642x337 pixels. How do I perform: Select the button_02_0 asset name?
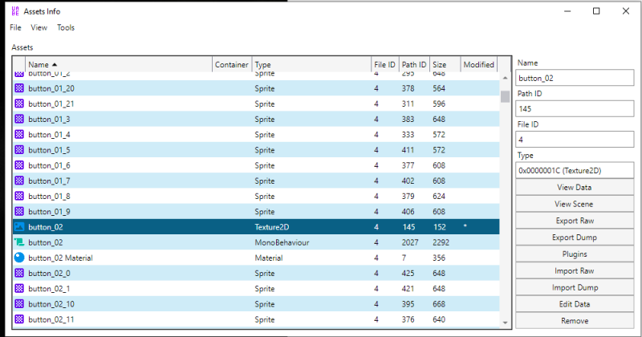[49, 273]
